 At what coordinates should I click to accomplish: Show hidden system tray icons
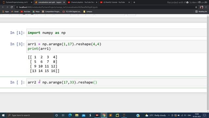[x=169, y=115]
